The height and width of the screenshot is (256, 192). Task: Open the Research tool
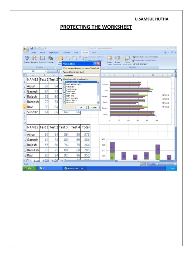tap(34, 59)
